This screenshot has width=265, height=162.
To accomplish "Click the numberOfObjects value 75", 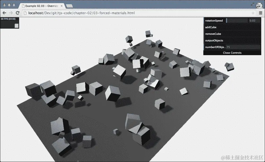I will pos(243,47).
